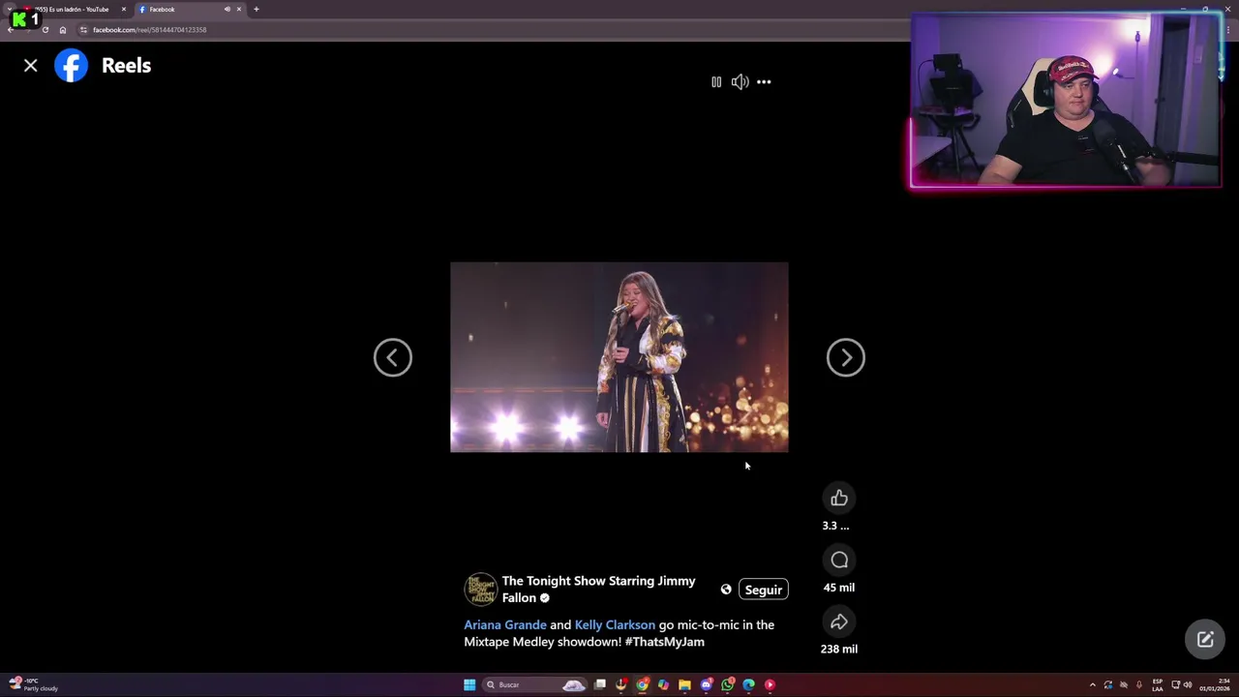View site information icon in address bar
The width and height of the screenshot is (1239, 697).
(x=83, y=30)
